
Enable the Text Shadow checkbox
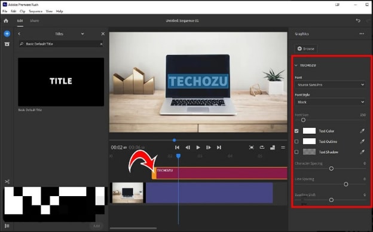pyautogui.click(x=296, y=152)
